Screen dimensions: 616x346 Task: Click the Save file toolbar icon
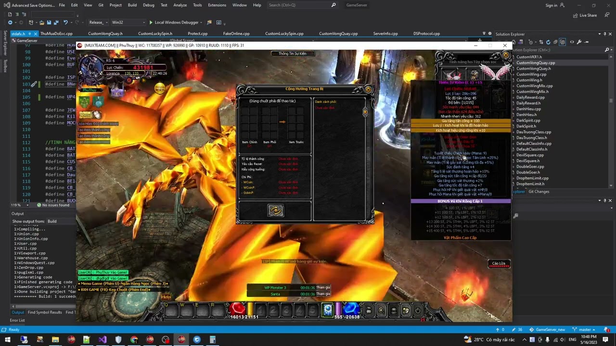49,22
